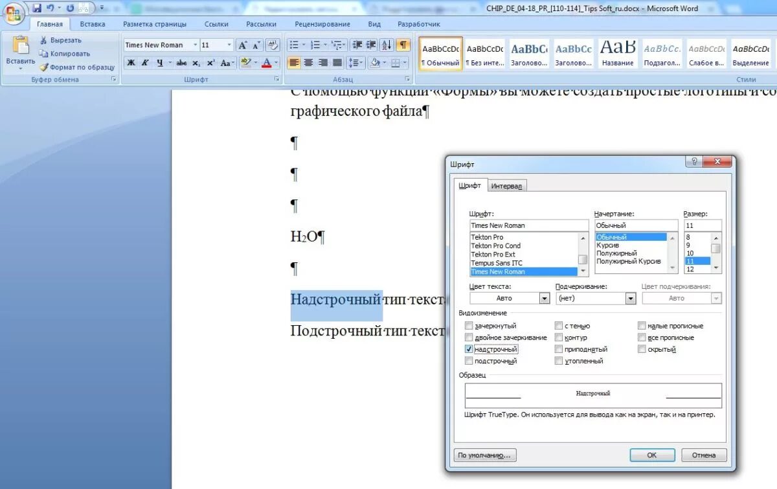Image resolution: width=777 pixels, height=489 pixels.
Task: Click the По умолчанию button
Action: tap(485, 455)
